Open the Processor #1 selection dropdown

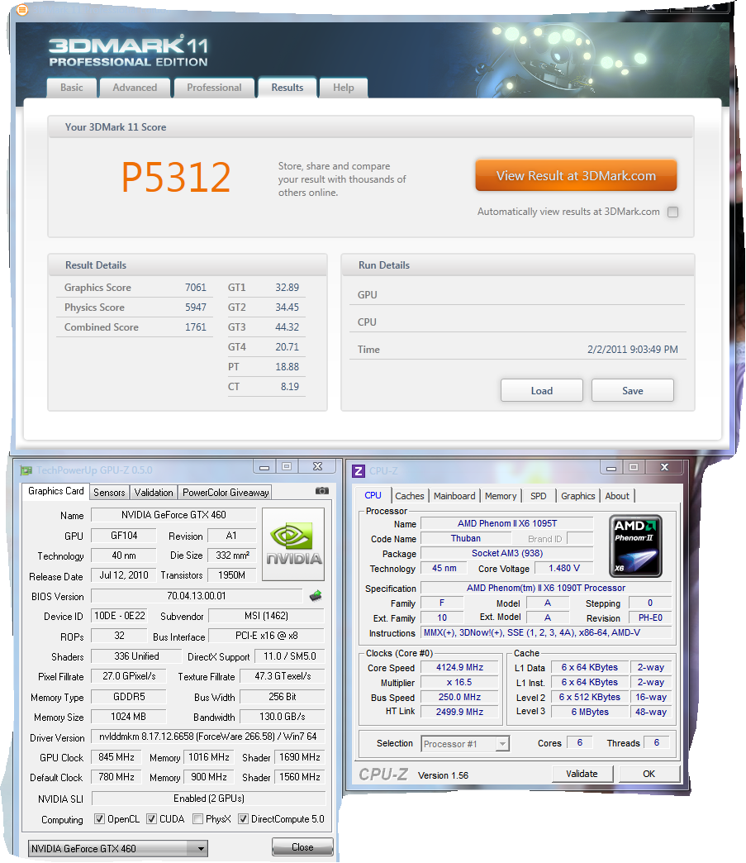pos(465,744)
